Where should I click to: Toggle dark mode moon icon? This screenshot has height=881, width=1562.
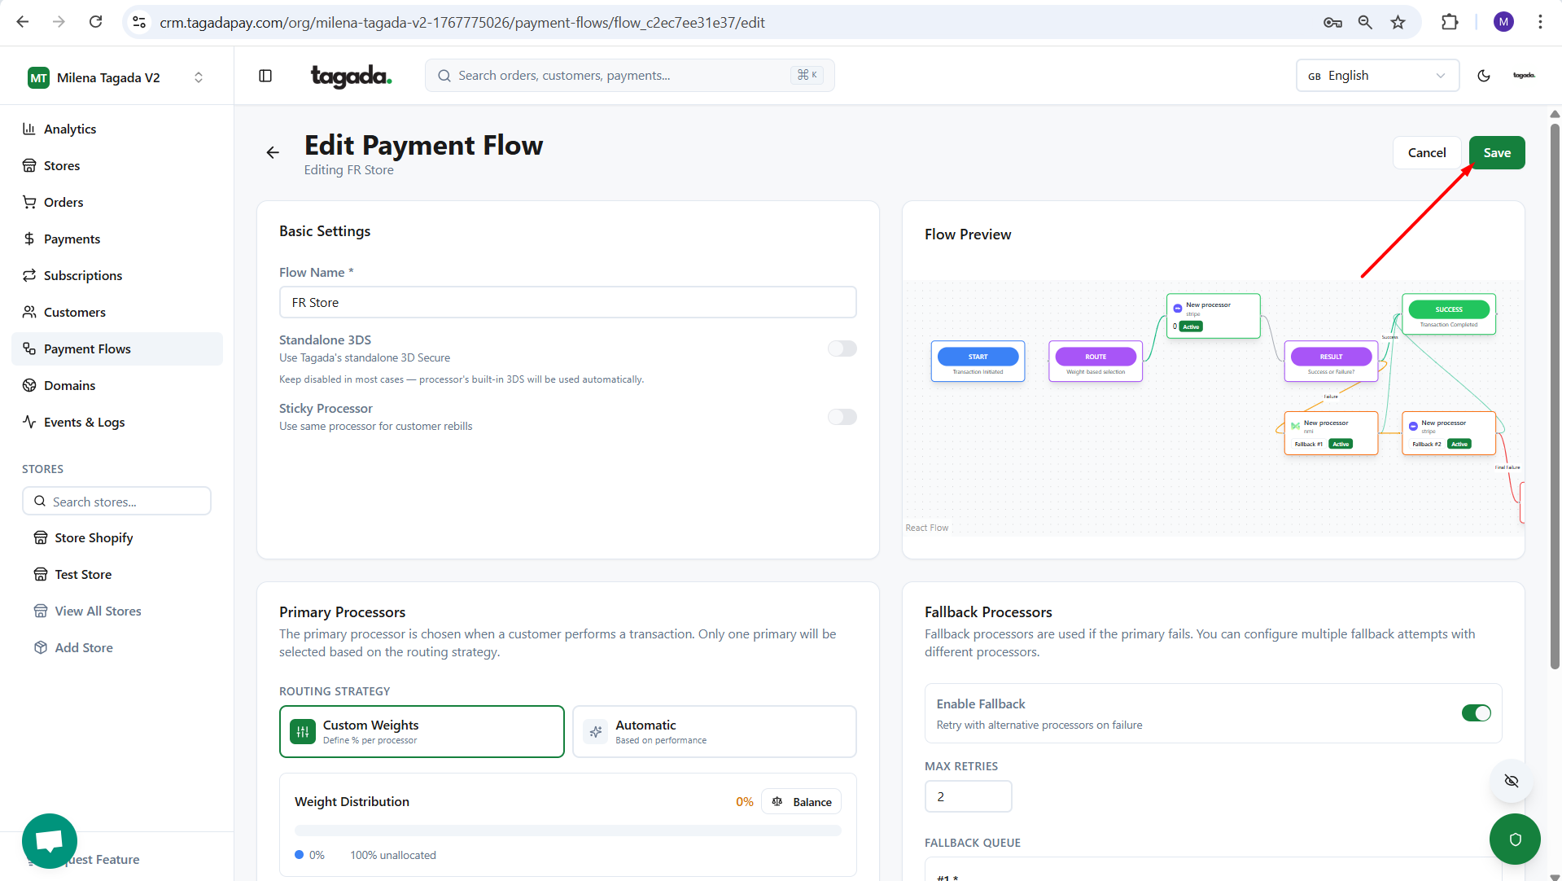coord(1483,76)
